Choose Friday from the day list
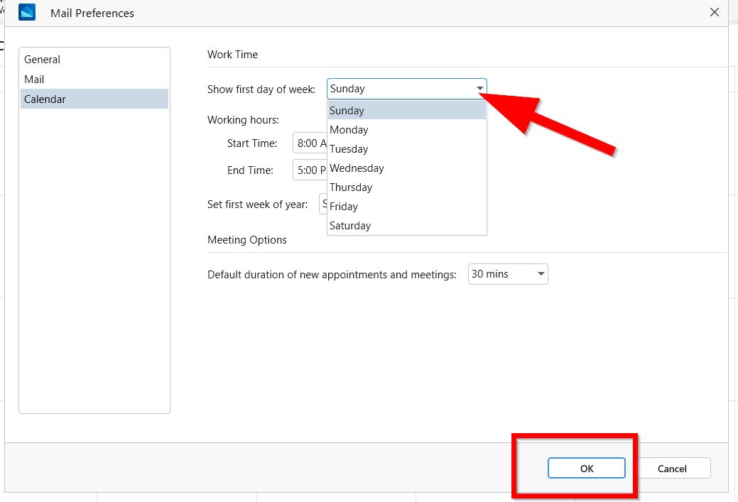738x502 pixels. (407, 207)
